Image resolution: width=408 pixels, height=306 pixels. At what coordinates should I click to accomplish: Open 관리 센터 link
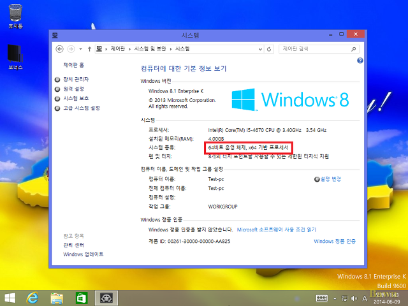pyautogui.click(x=74, y=245)
